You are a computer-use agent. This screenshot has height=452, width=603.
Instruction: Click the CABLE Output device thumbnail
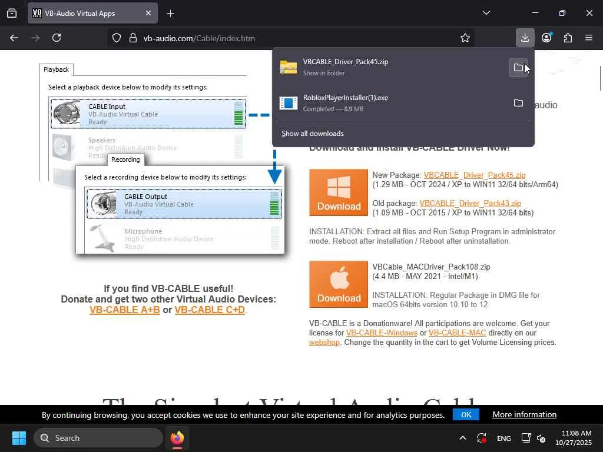pos(102,204)
